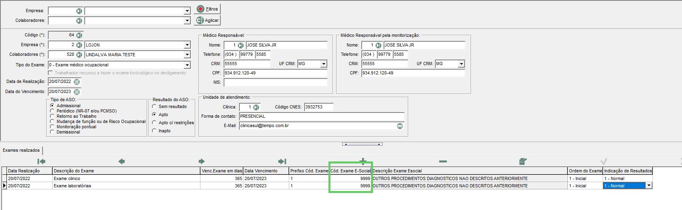Screen dimensions: 682x210
Task: Click Indicação 1 - Normal in Exame clinico row
Action: 627,178
